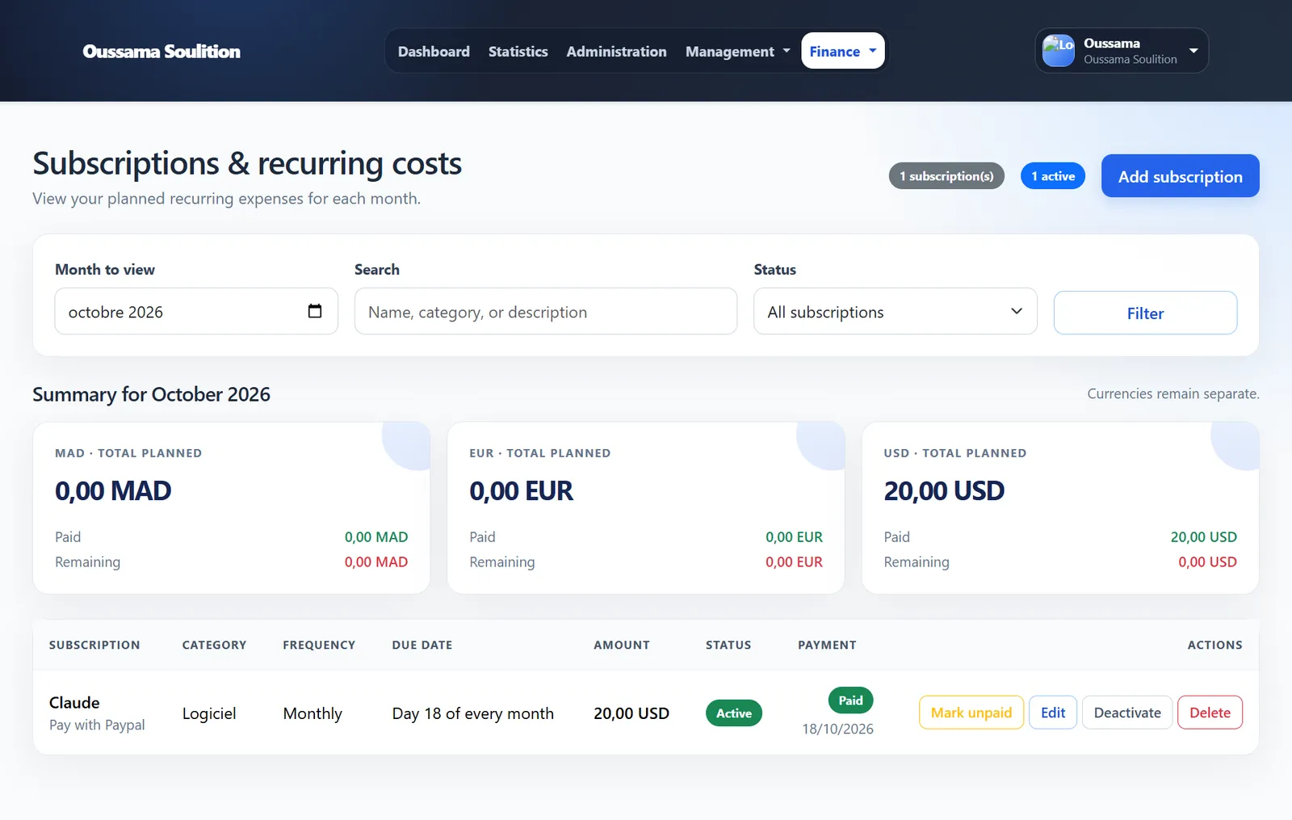The width and height of the screenshot is (1292, 820).
Task: Click the 18/10/2026 payment date
Action: pos(837,729)
